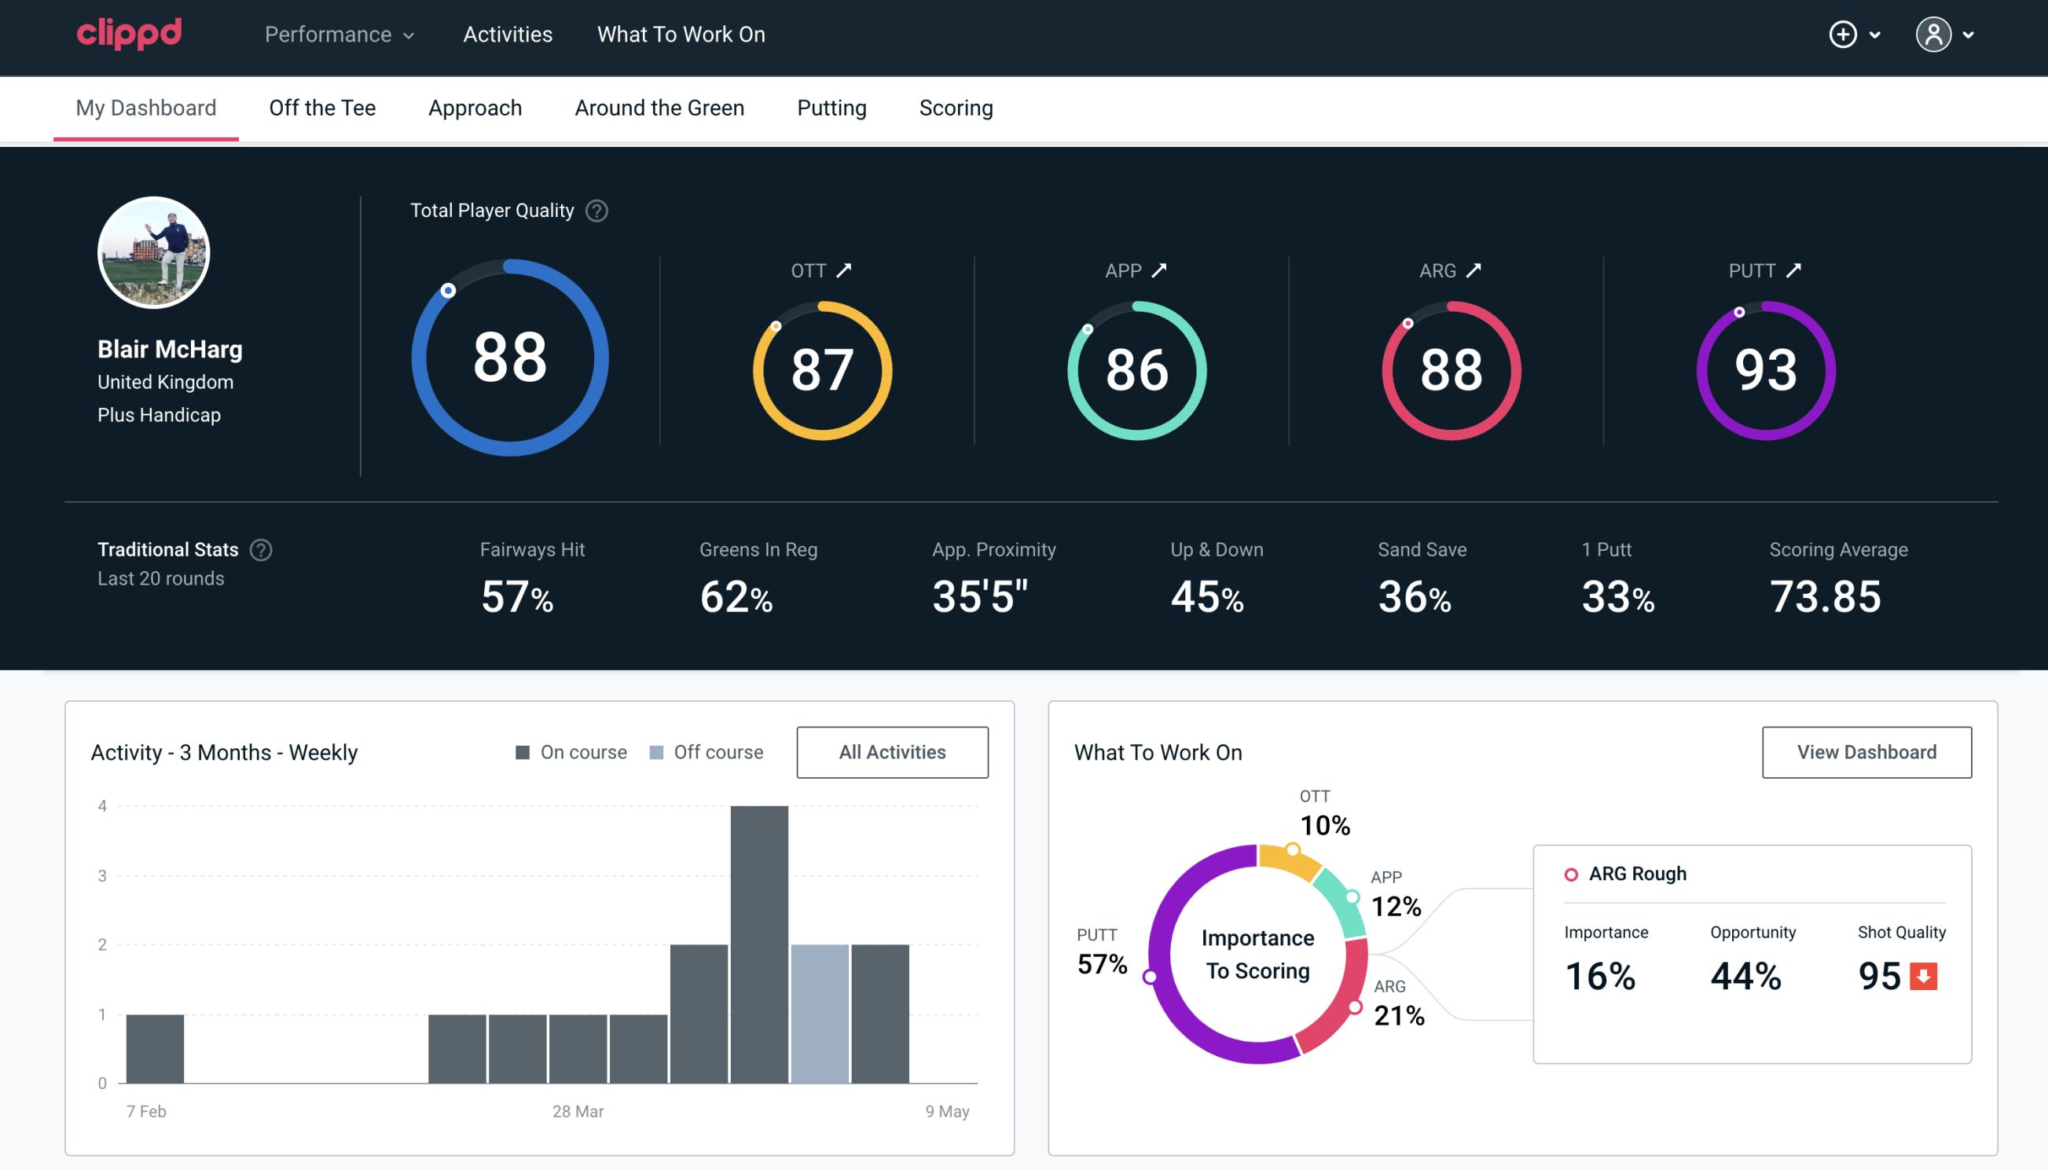Select the Around the Green tab
Image resolution: width=2048 pixels, height=1170 pixels.
tap(659, 107)
